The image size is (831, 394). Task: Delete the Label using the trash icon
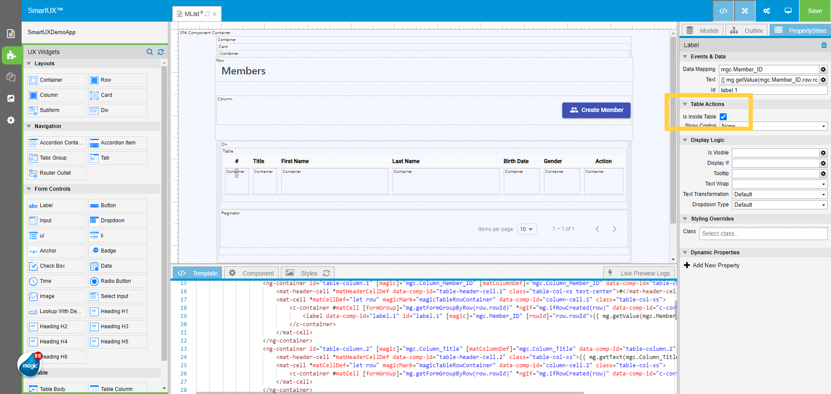click(824, 45)
